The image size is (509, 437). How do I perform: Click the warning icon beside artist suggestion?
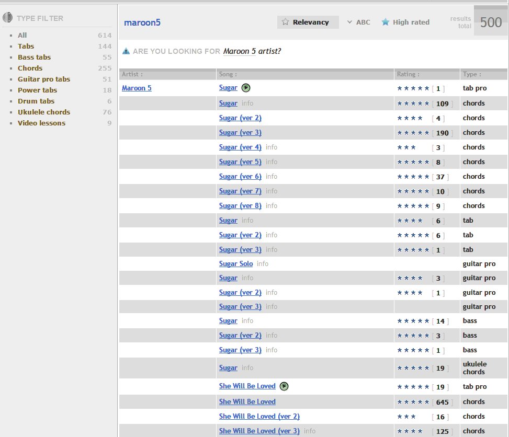pos(126,51)
